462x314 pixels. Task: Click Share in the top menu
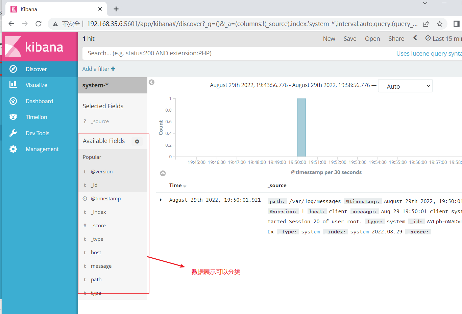click(x=396, y=39)
